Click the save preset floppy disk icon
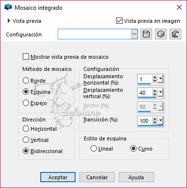This screenshot has height=188, width=187. pos(146,34)
